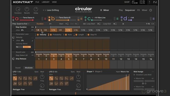The width and height of the screenshot is (170, 96).
Task: Open Mod Assign three-dot options
Action: pos(153,72)
